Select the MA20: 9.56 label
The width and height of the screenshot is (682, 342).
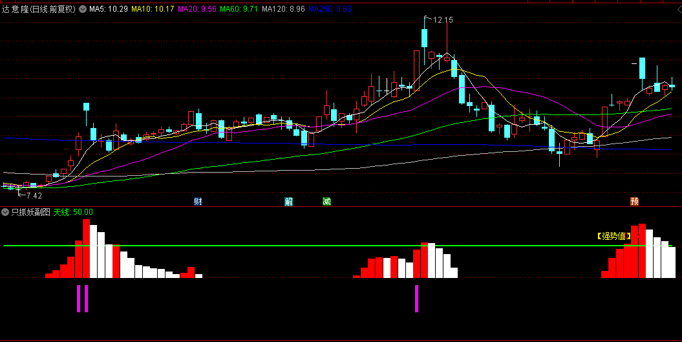point(197,8)
